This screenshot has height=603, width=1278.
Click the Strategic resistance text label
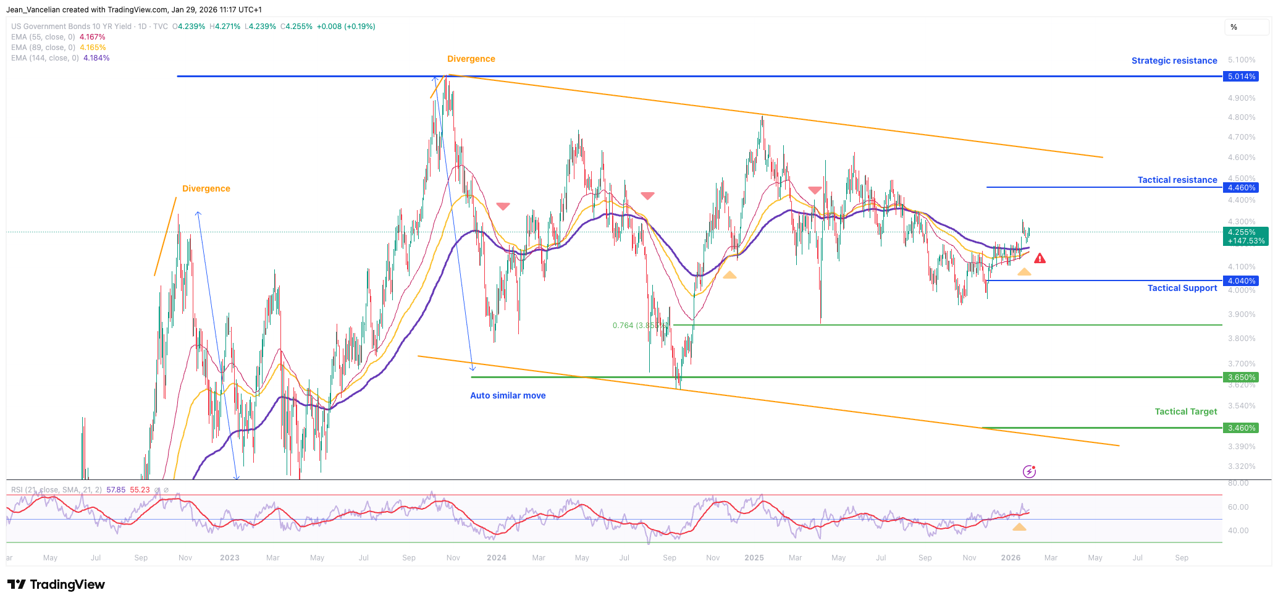tap(1174, 61)
